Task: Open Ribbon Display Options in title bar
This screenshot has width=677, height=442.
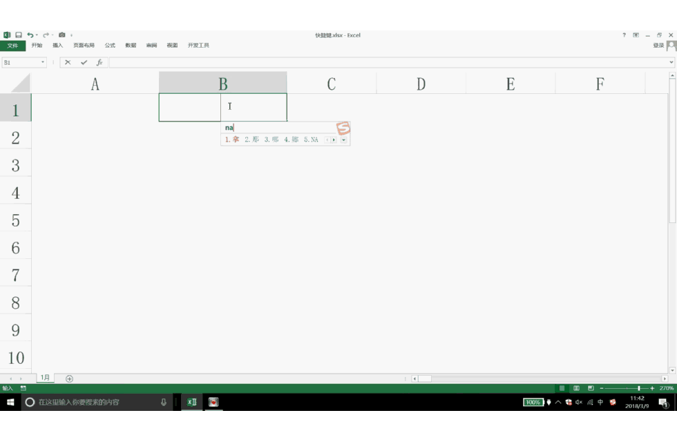Action: 636,35
